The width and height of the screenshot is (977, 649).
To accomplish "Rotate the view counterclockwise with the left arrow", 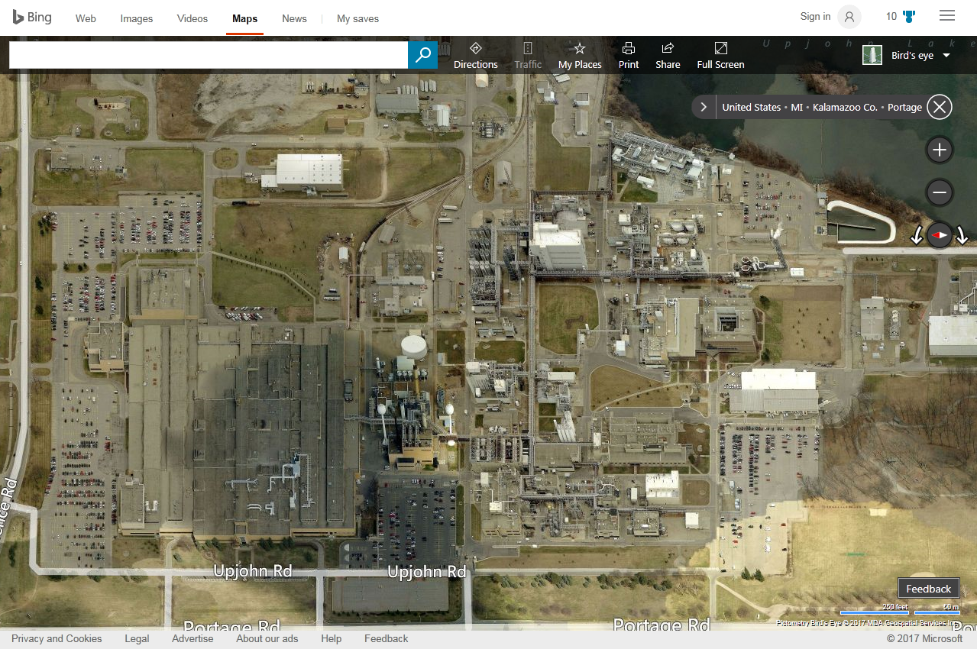I will point(917,236).
